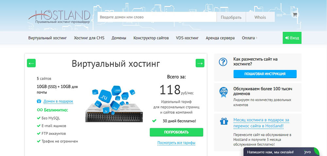Click Обслуживаем более 100 тысяч доменов heading
327x156 pixels.
pyautogui.click(x=263, y=91)
